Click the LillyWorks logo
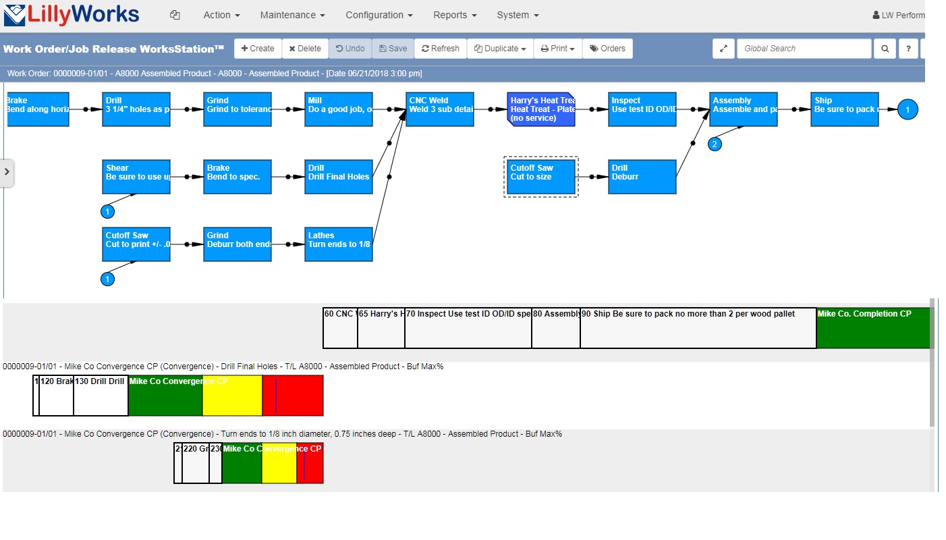 (72, 15)
